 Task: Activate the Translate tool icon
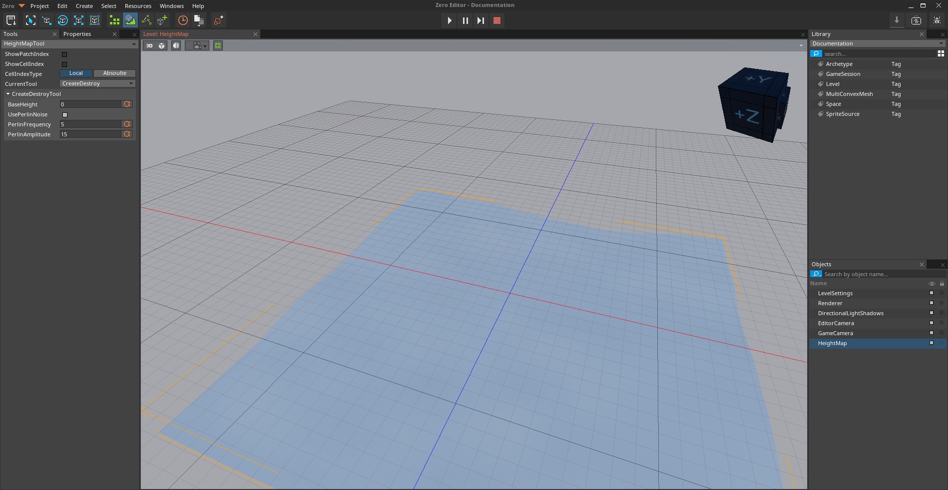pyautogui.click(x=46, y=20)
